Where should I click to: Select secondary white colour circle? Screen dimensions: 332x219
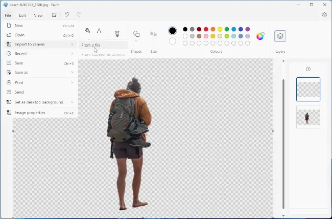(x=172, y=41)
